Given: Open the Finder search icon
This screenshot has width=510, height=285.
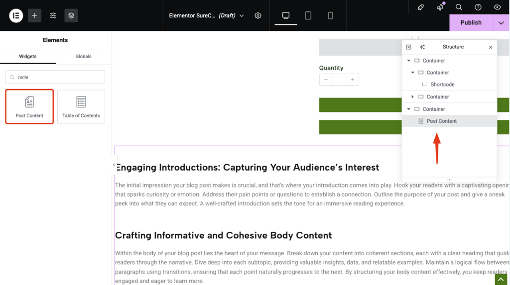Looking at the screenshot, I should tap(459, 7).
